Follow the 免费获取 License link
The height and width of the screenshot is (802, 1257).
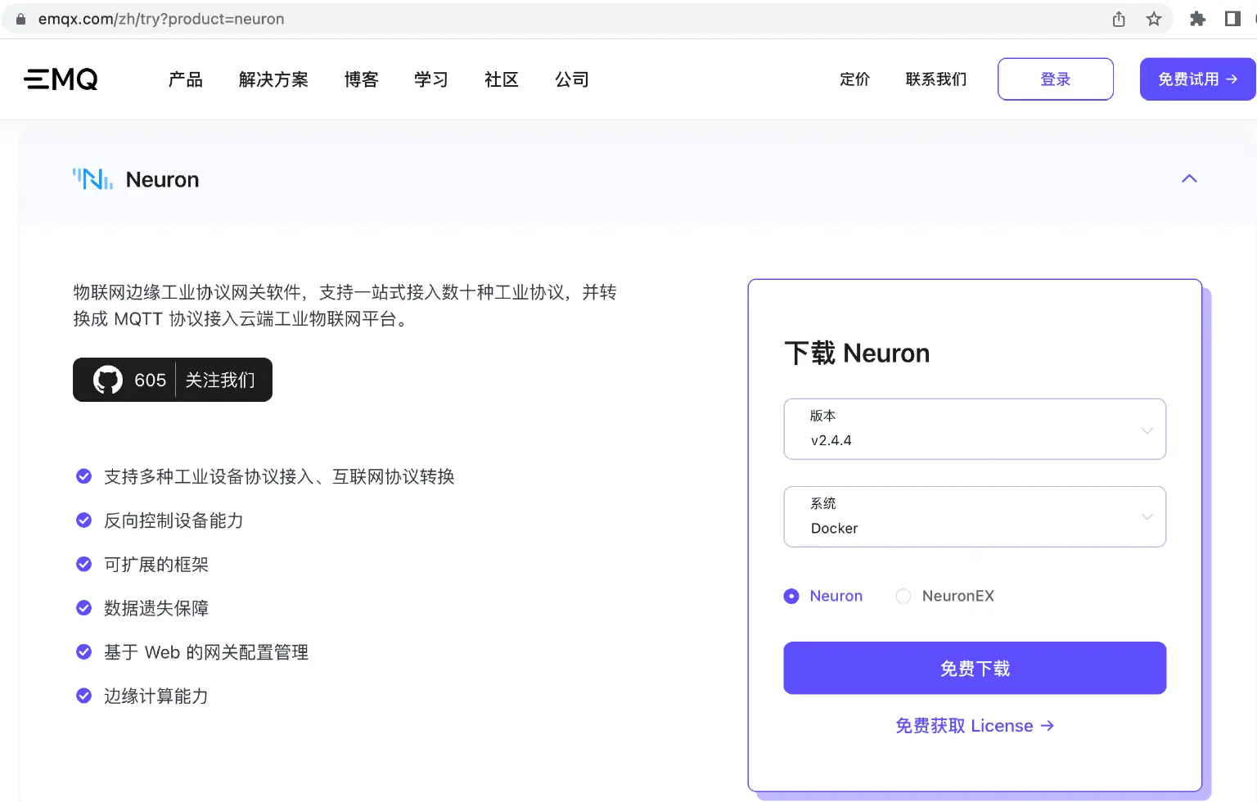point(975,725)
